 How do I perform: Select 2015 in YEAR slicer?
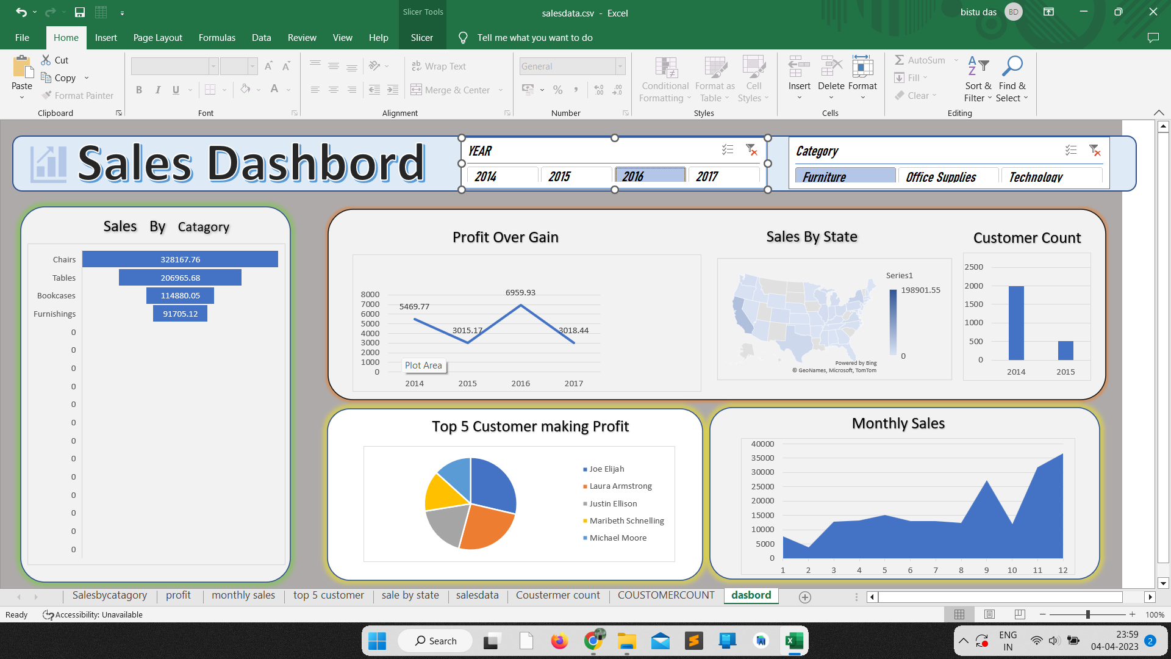576,176
